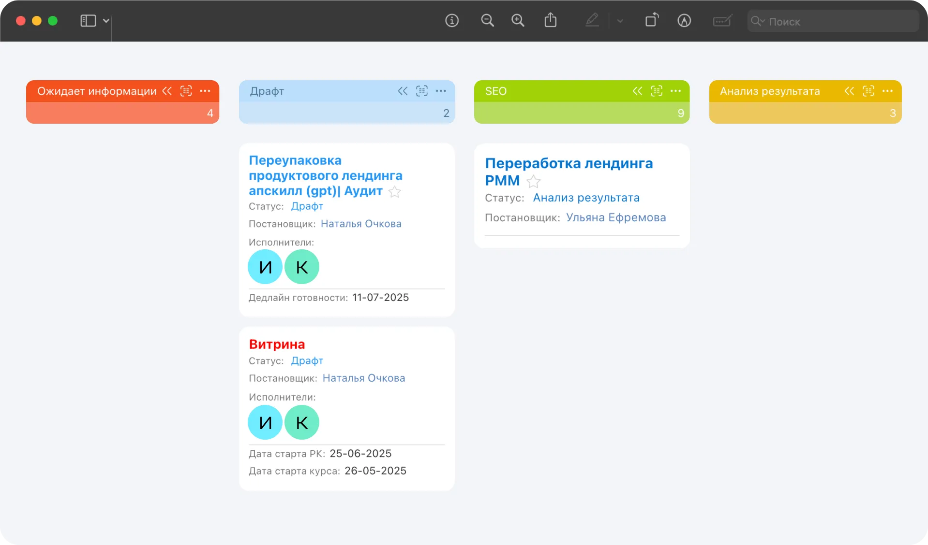Click the Info inspector icon in toolbar
This screenshot has width=928, height=545.
tap(451, 21)
